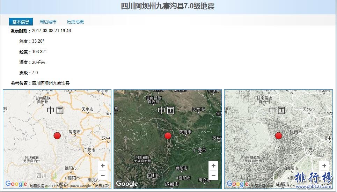The image size is (337, 192).
Task: Select the latitude value 33.20°
Action: click(38, 41)
